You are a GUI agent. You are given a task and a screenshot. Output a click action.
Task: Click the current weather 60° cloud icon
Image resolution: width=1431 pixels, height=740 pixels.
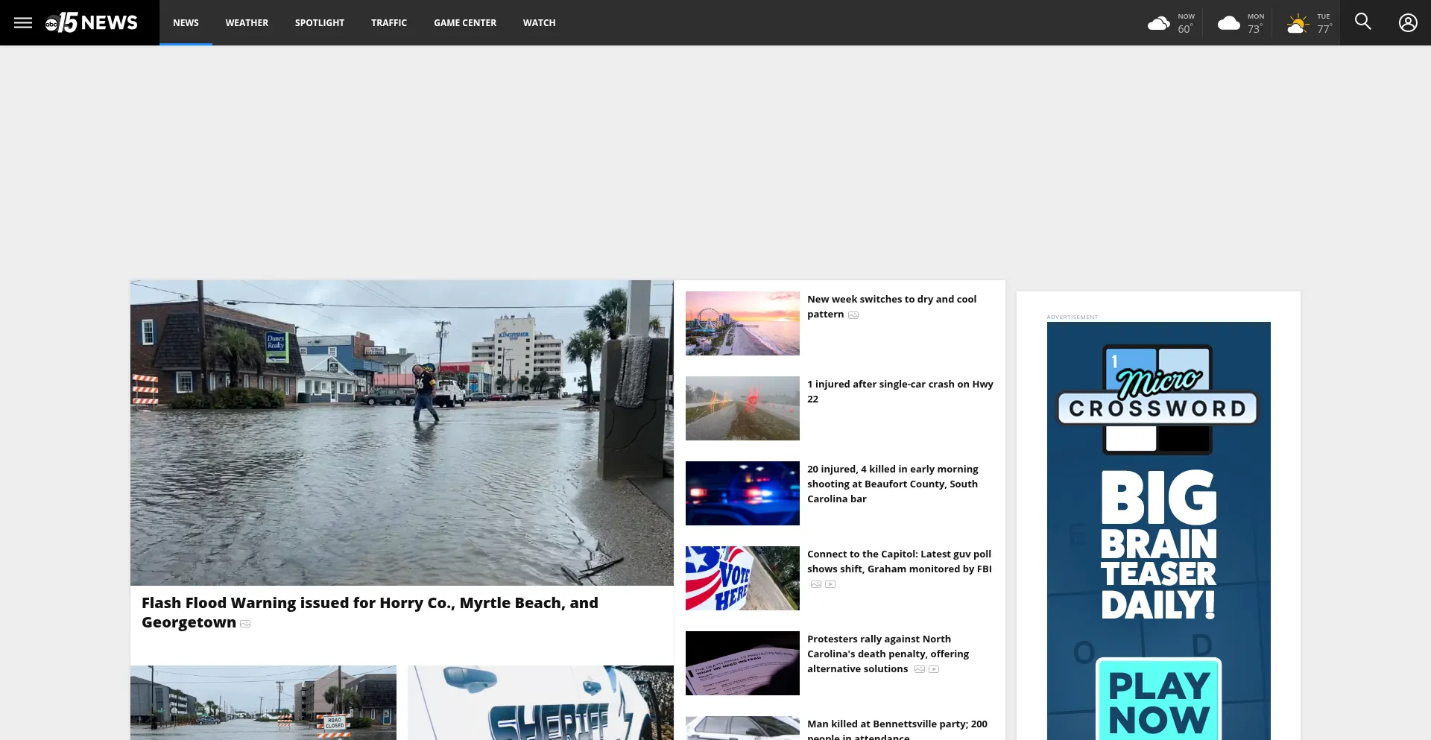[1158, 24]
